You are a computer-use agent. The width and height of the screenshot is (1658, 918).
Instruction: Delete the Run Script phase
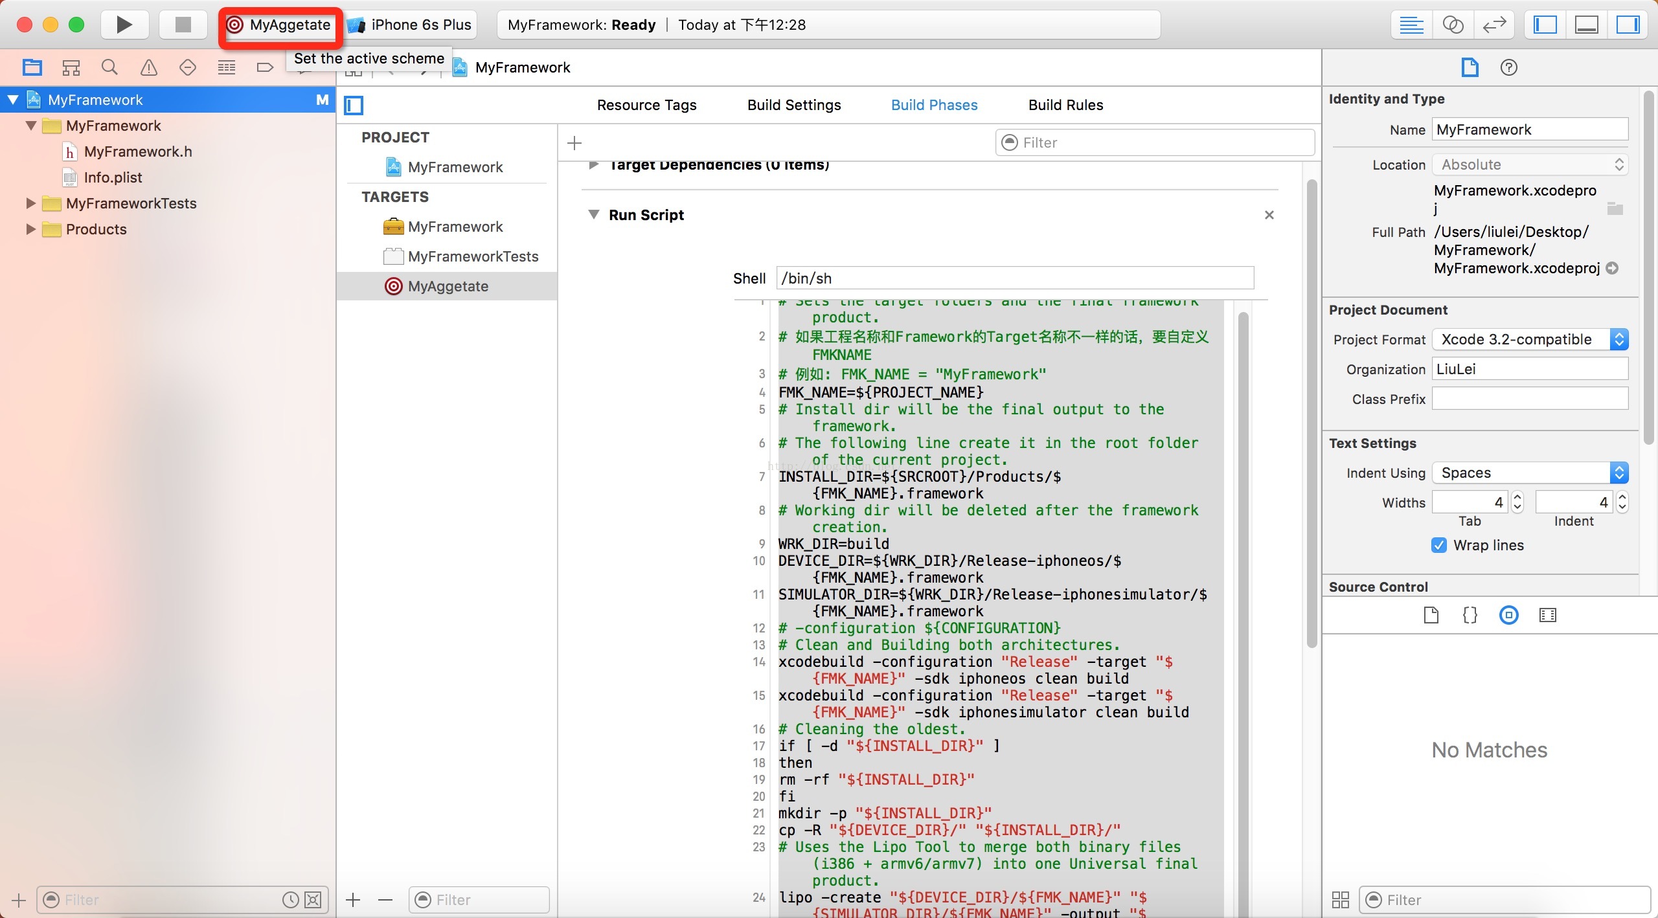coord(1269,215)
